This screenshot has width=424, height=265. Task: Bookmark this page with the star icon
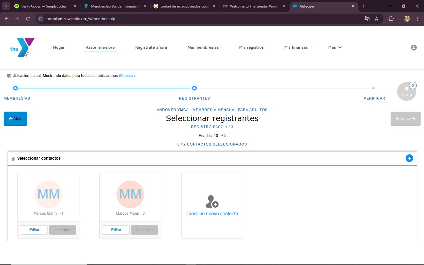[376, 19]
